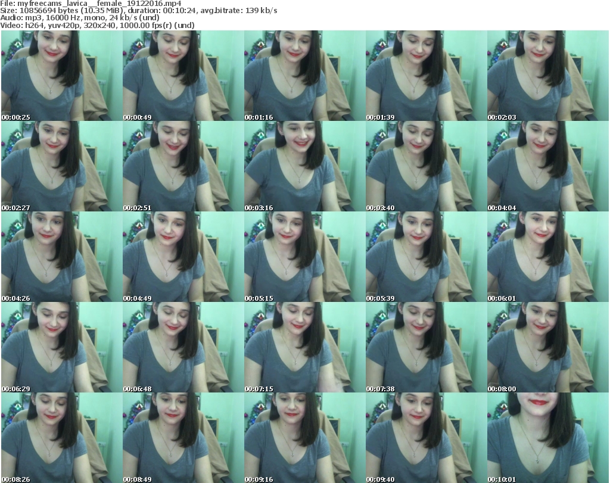610x483 pixels.
Task: Choose the thumbnail at 00:02:51
Action: (183, 166)
